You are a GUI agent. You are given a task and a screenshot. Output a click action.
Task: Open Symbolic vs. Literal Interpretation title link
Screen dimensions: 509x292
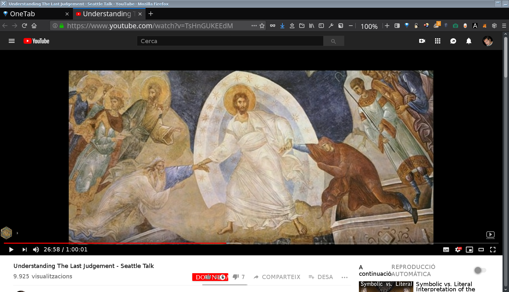click(445, 286)
